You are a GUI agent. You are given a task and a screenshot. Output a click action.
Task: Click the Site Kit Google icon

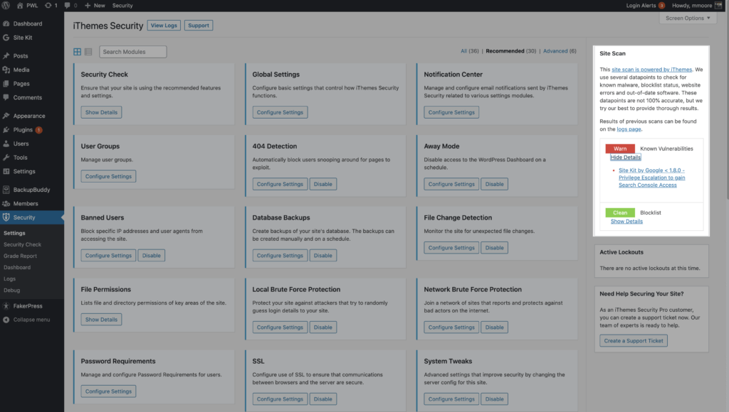coord(6,38)
